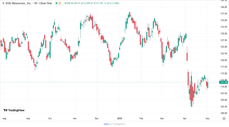Select the low value L109.27

pyautogui.click(x=89, y=3)
